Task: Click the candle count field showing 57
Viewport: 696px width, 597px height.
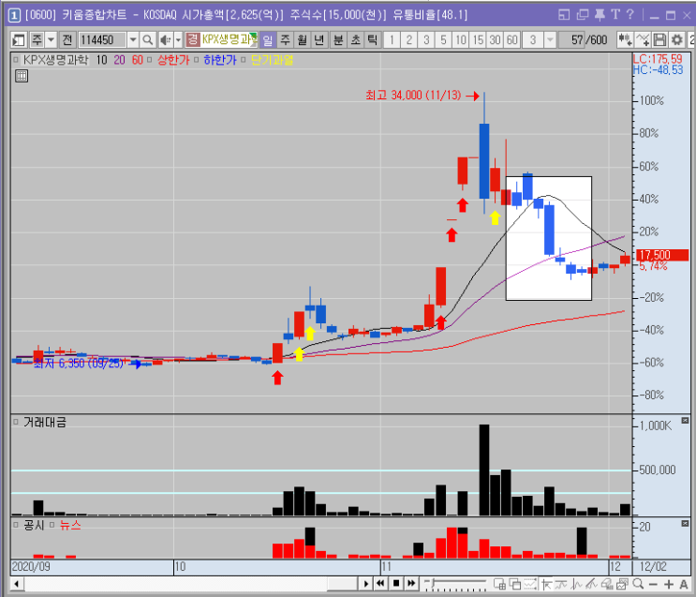Action: (571, 40)
